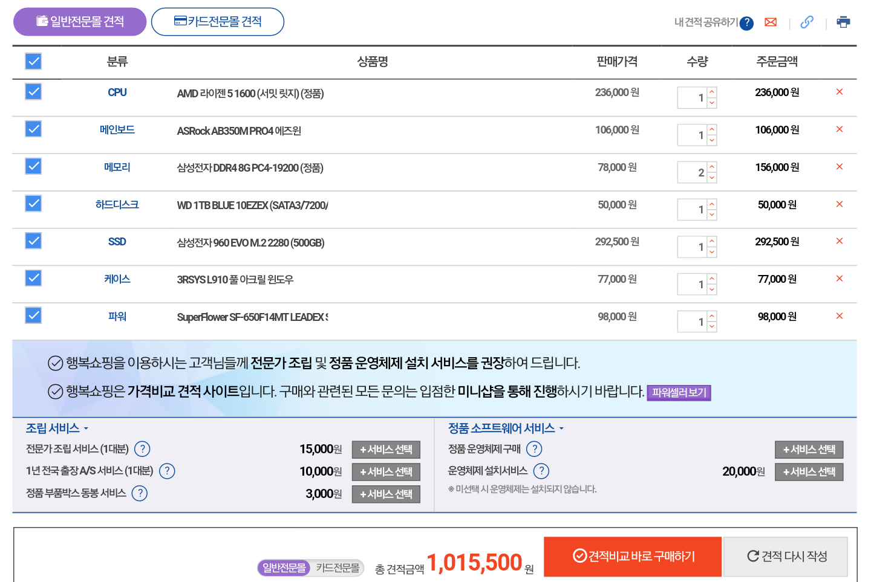Open the CPU category link
This screenshot has height=582, width=871.
click(117, 92)
